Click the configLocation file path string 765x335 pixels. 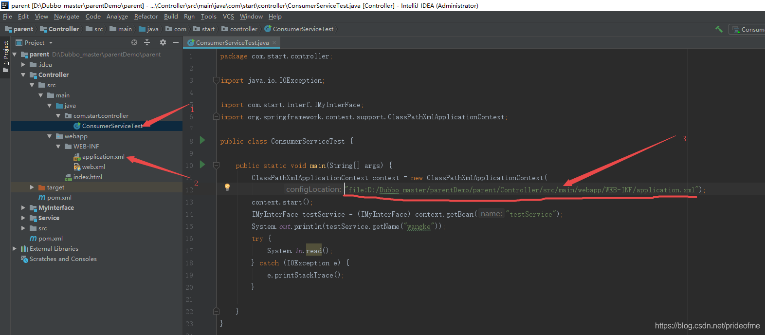(522, 190)
